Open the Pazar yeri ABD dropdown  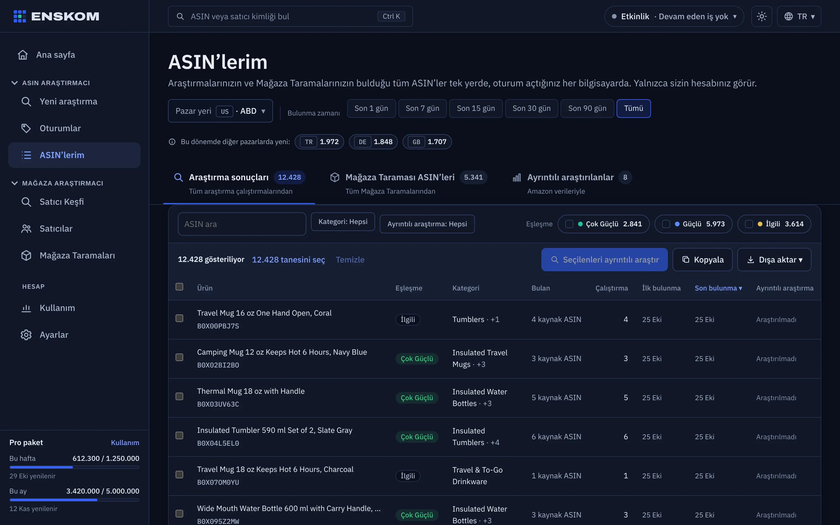[x=220, y=111]
